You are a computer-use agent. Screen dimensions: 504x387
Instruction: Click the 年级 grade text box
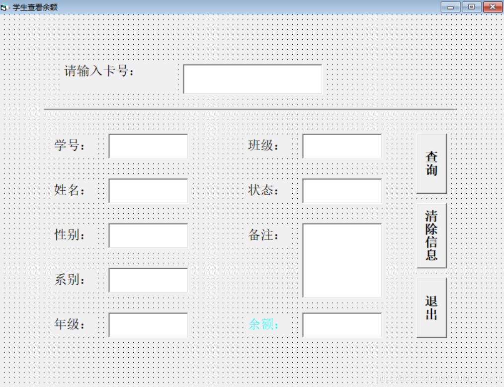pyautogui.click(x=147, y=325)
